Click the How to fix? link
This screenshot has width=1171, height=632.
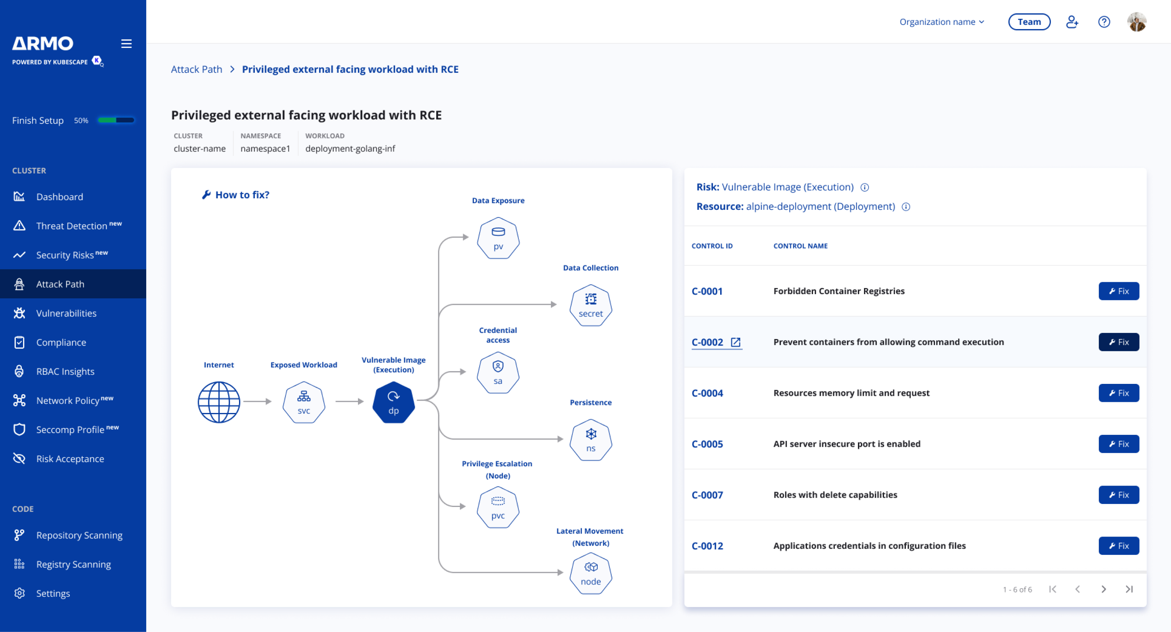[236, 194]
